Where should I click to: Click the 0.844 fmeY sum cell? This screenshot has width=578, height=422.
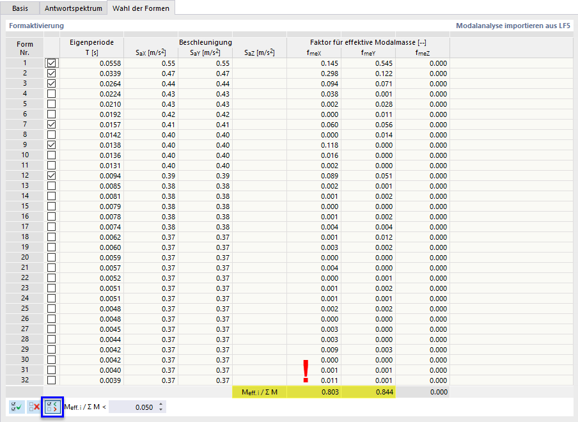pos(368,392)
